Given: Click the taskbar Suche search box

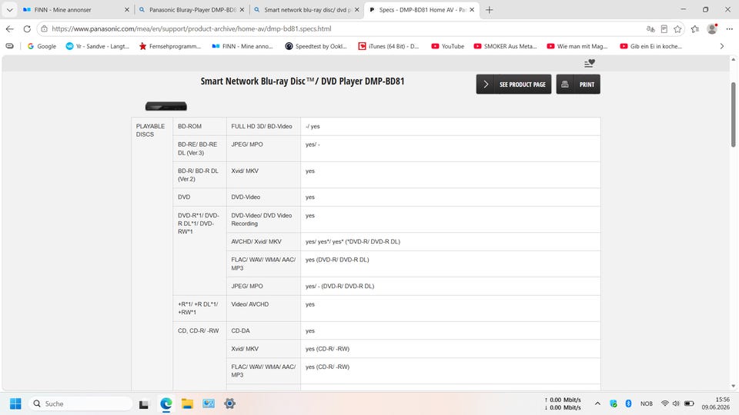Looking at the screenshot, I should pos(81,403).
